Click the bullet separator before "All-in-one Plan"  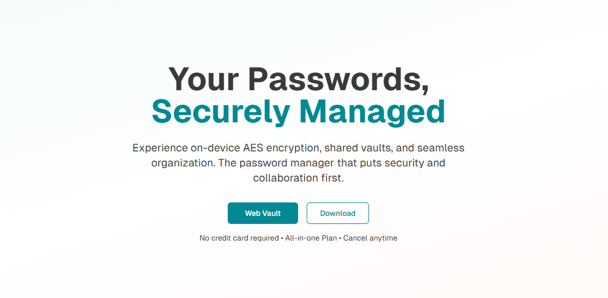(282, 238)
